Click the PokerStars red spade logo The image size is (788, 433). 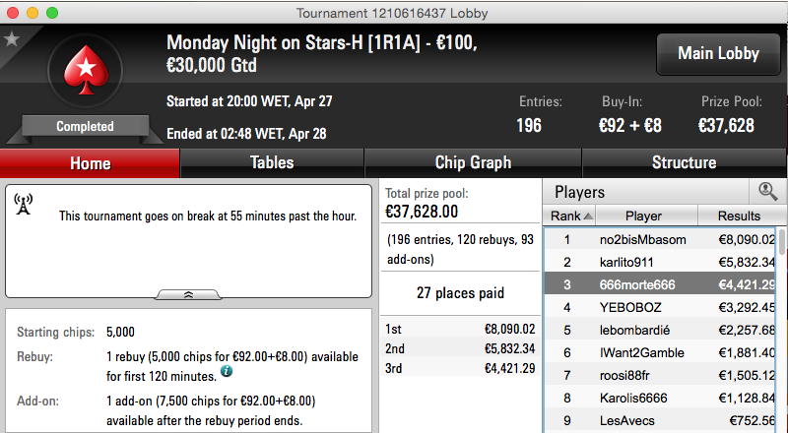pos(86,70)
